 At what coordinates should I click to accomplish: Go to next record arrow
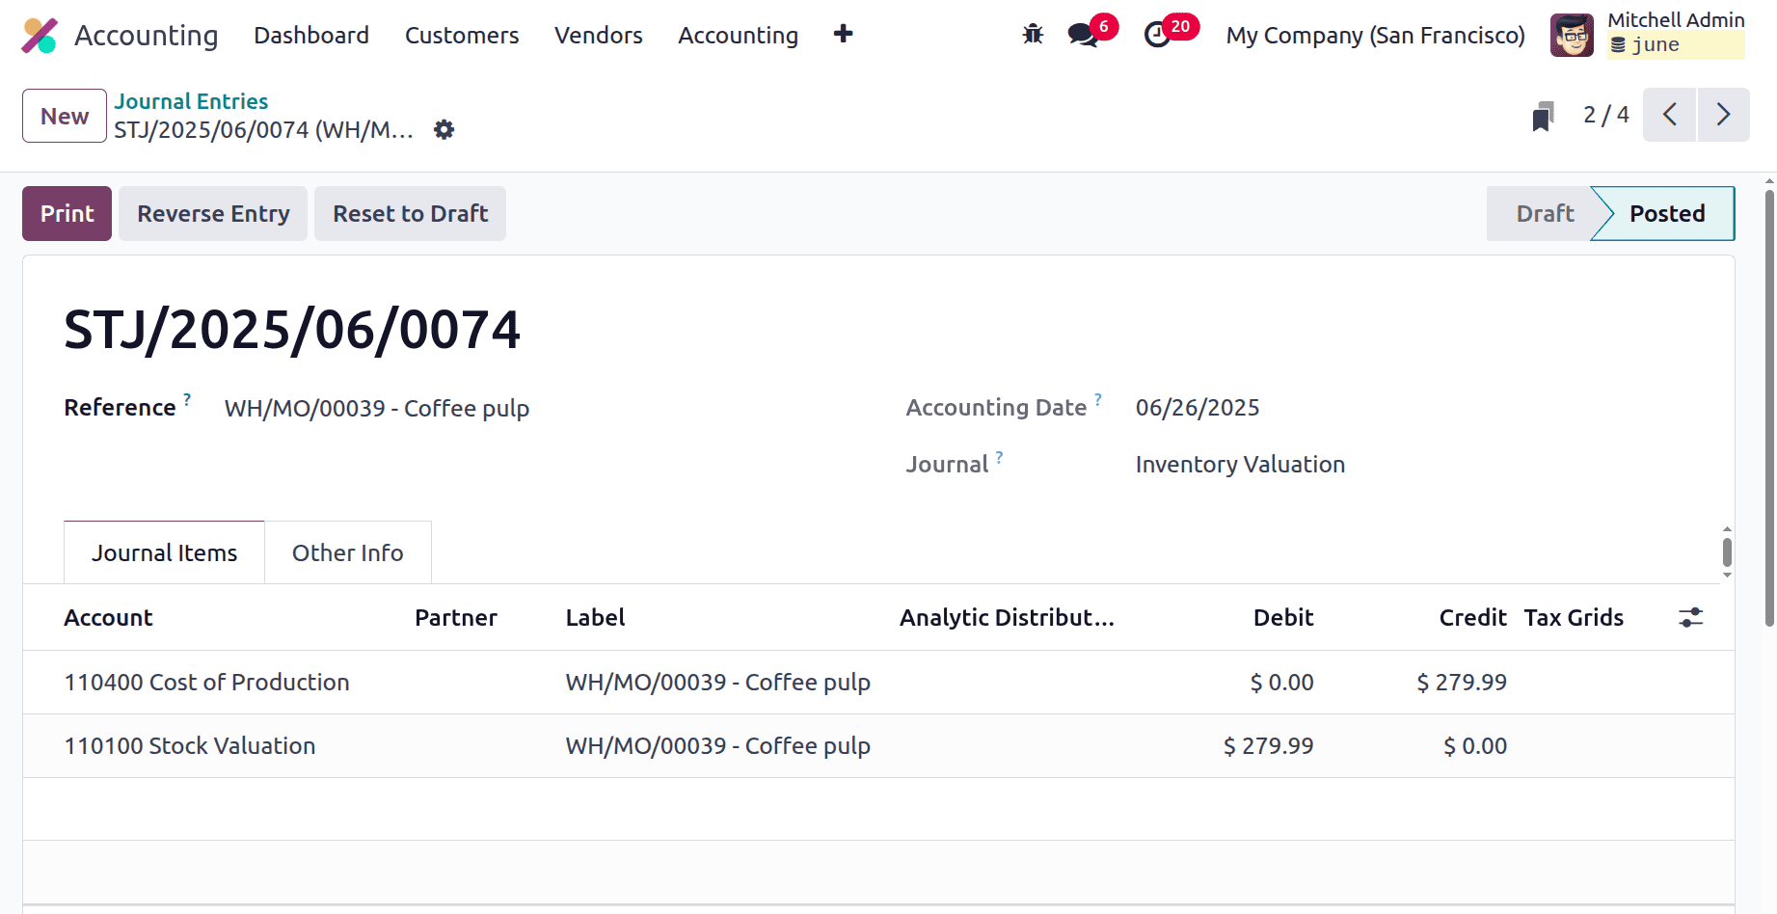[x=1724, y=115]
